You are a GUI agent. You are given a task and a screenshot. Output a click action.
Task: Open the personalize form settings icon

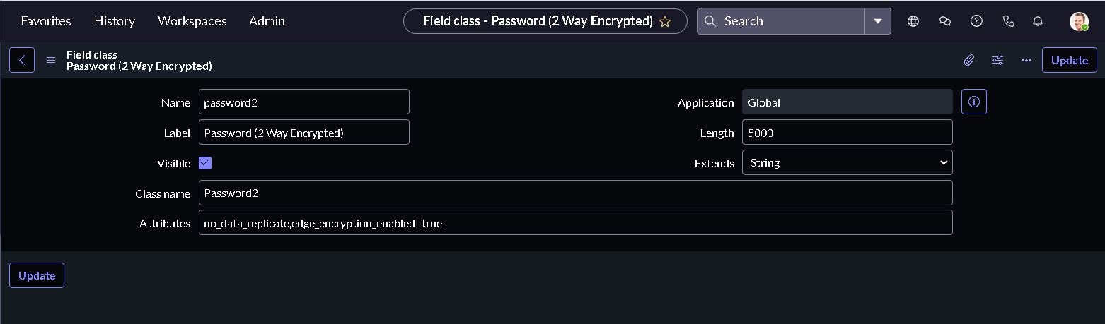click(x=997, y=60)
